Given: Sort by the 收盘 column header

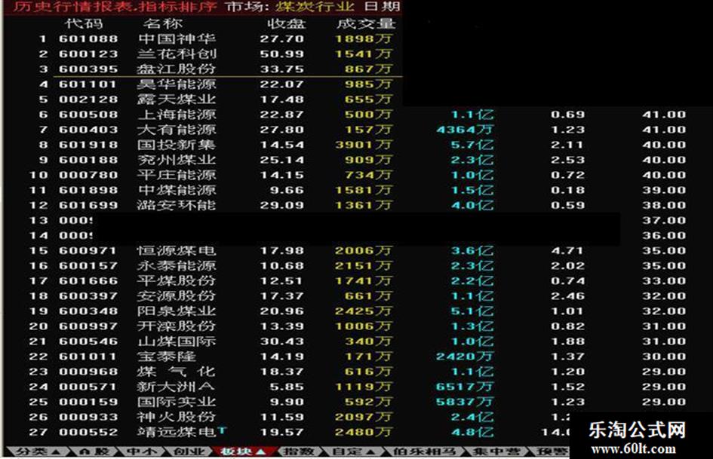Looking at the screenshot, I should click(287, 23).
